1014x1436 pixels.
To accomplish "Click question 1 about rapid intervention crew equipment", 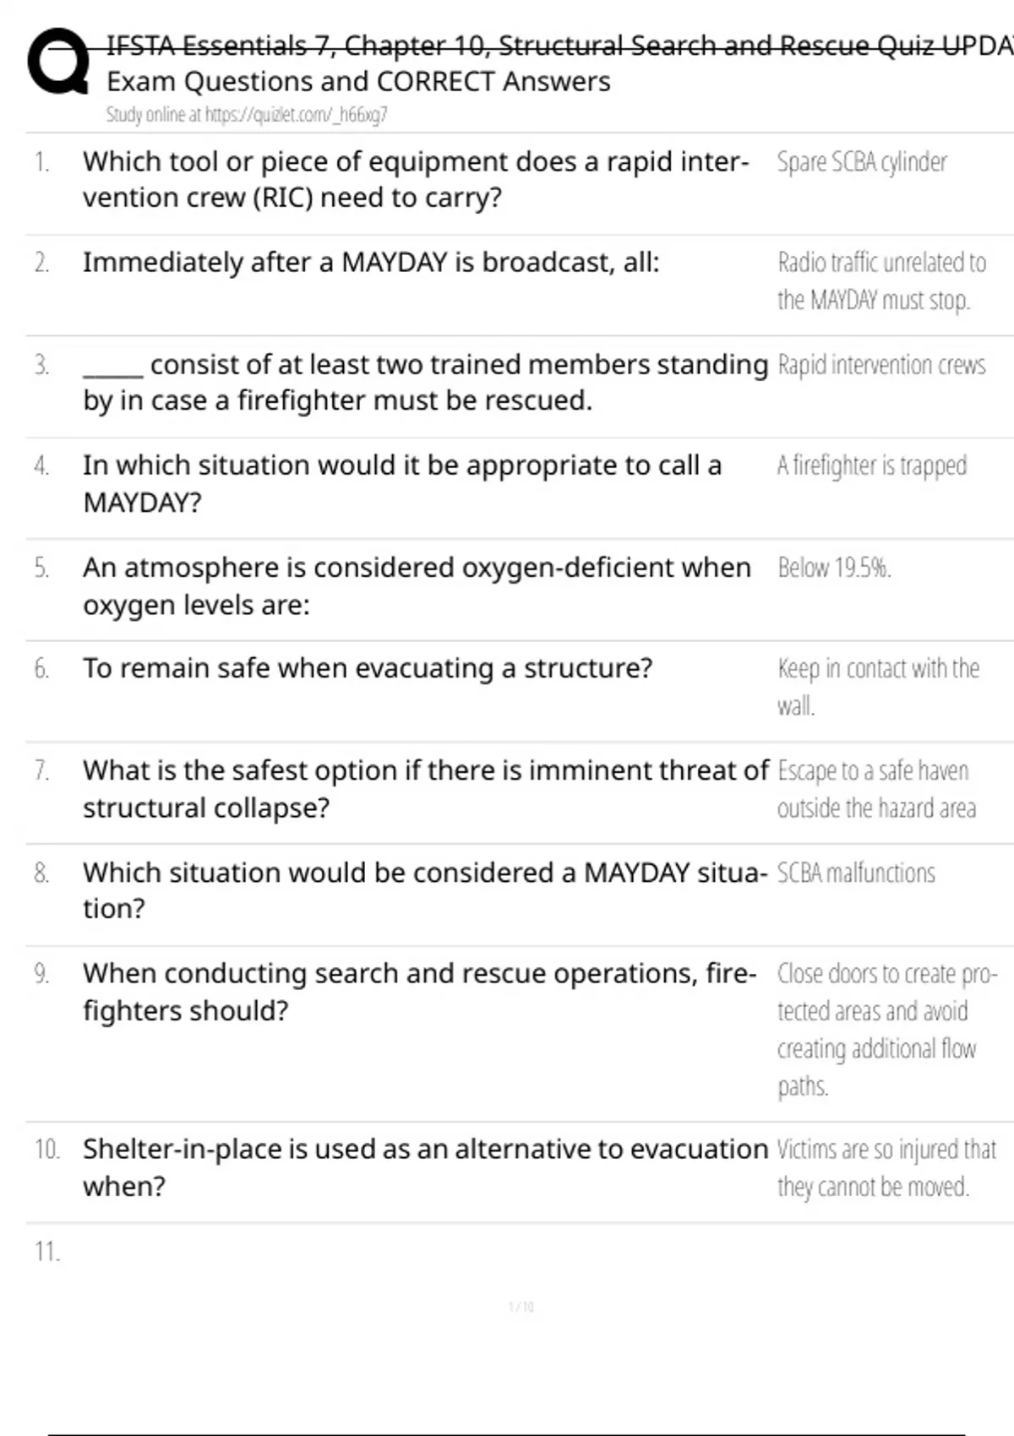I will [415, 179].
